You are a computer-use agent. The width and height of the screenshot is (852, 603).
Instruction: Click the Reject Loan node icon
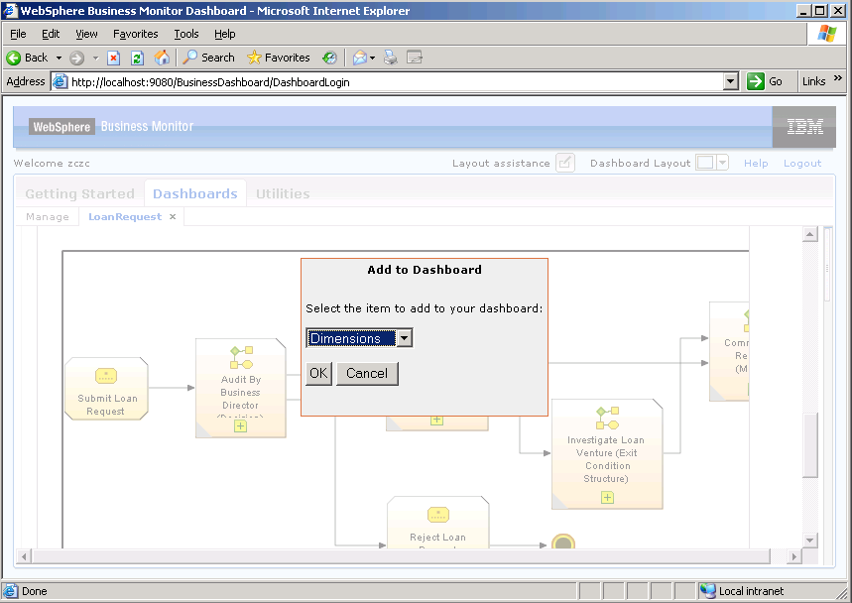438,515
